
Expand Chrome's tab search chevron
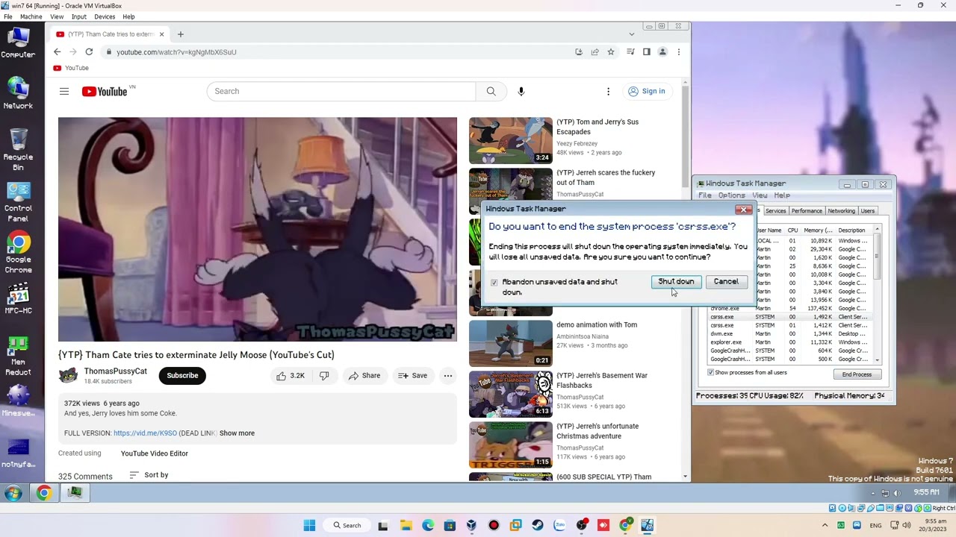click(x=632, y=34)
